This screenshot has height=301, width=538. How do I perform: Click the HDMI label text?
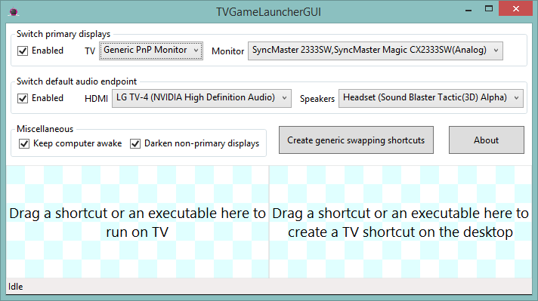96,99
